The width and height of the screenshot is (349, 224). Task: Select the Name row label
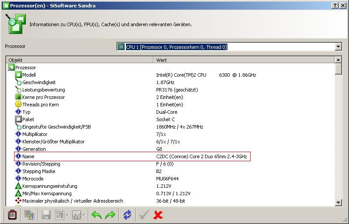point(28,156)
